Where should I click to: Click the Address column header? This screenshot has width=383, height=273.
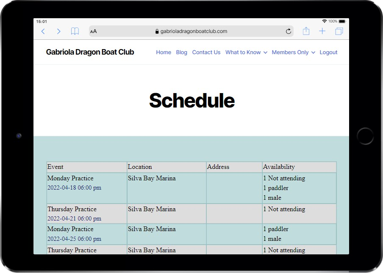218,167
